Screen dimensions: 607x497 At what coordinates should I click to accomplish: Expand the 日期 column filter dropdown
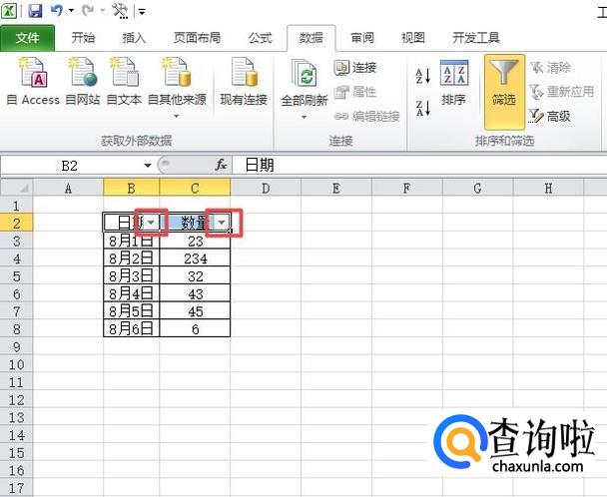coord(151,223)
